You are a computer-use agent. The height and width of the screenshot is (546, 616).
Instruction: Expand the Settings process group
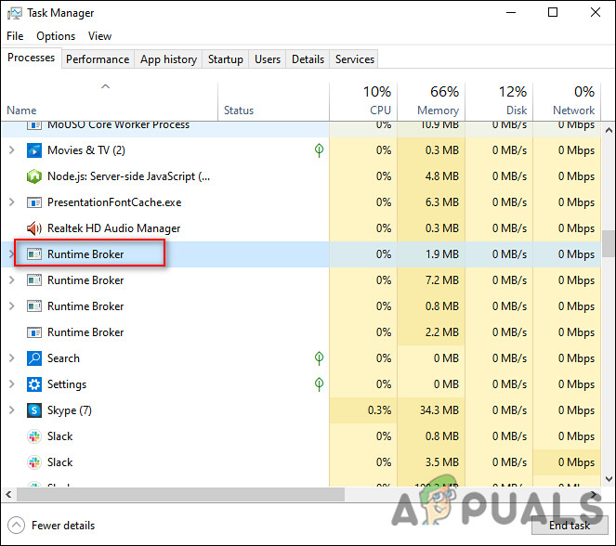coord(11,383)
